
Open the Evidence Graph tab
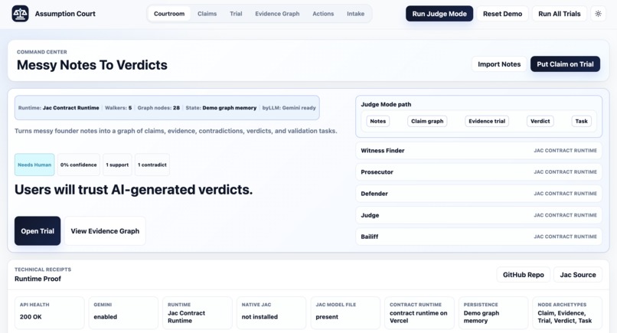pos(277,14)
